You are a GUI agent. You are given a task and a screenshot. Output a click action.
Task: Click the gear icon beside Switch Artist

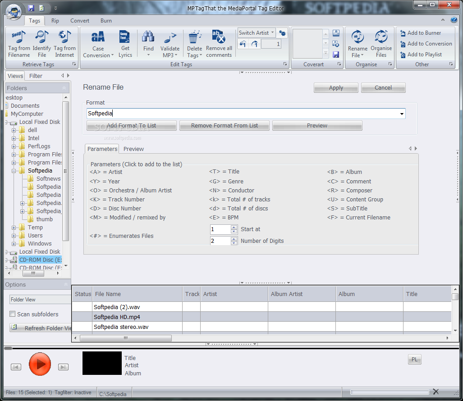click(x=282, y=33)
